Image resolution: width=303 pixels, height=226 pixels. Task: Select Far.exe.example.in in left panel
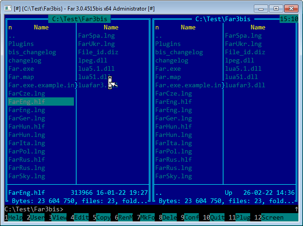(41, 85)
